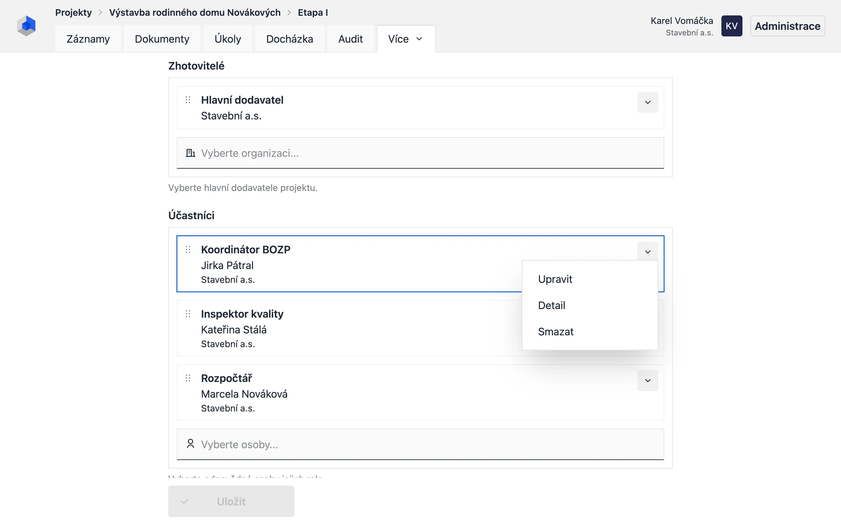This screenshot has width=841, height=525.
Task: Click the Karel Vomáčka user name
Action: 681,21
